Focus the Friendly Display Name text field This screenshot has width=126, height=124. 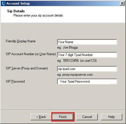[87, 42]
